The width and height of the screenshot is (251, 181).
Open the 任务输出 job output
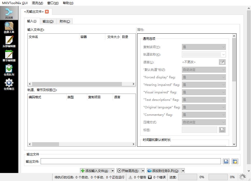pos(9,84)
